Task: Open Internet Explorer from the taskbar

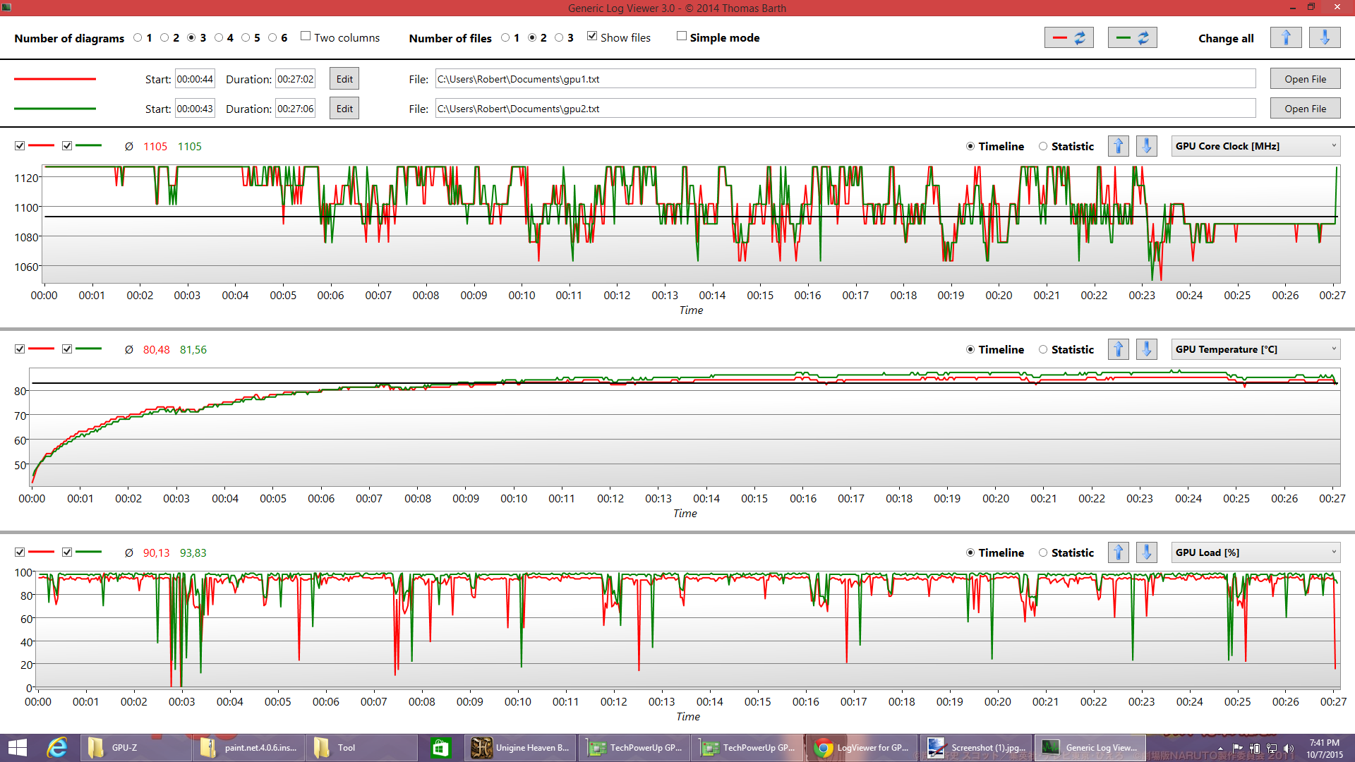Action: tap(56, 748)
